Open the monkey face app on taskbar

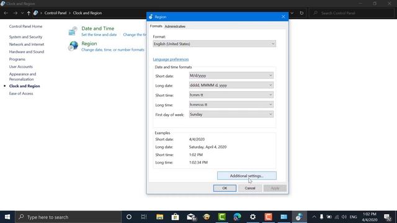[x=207, y=217]
